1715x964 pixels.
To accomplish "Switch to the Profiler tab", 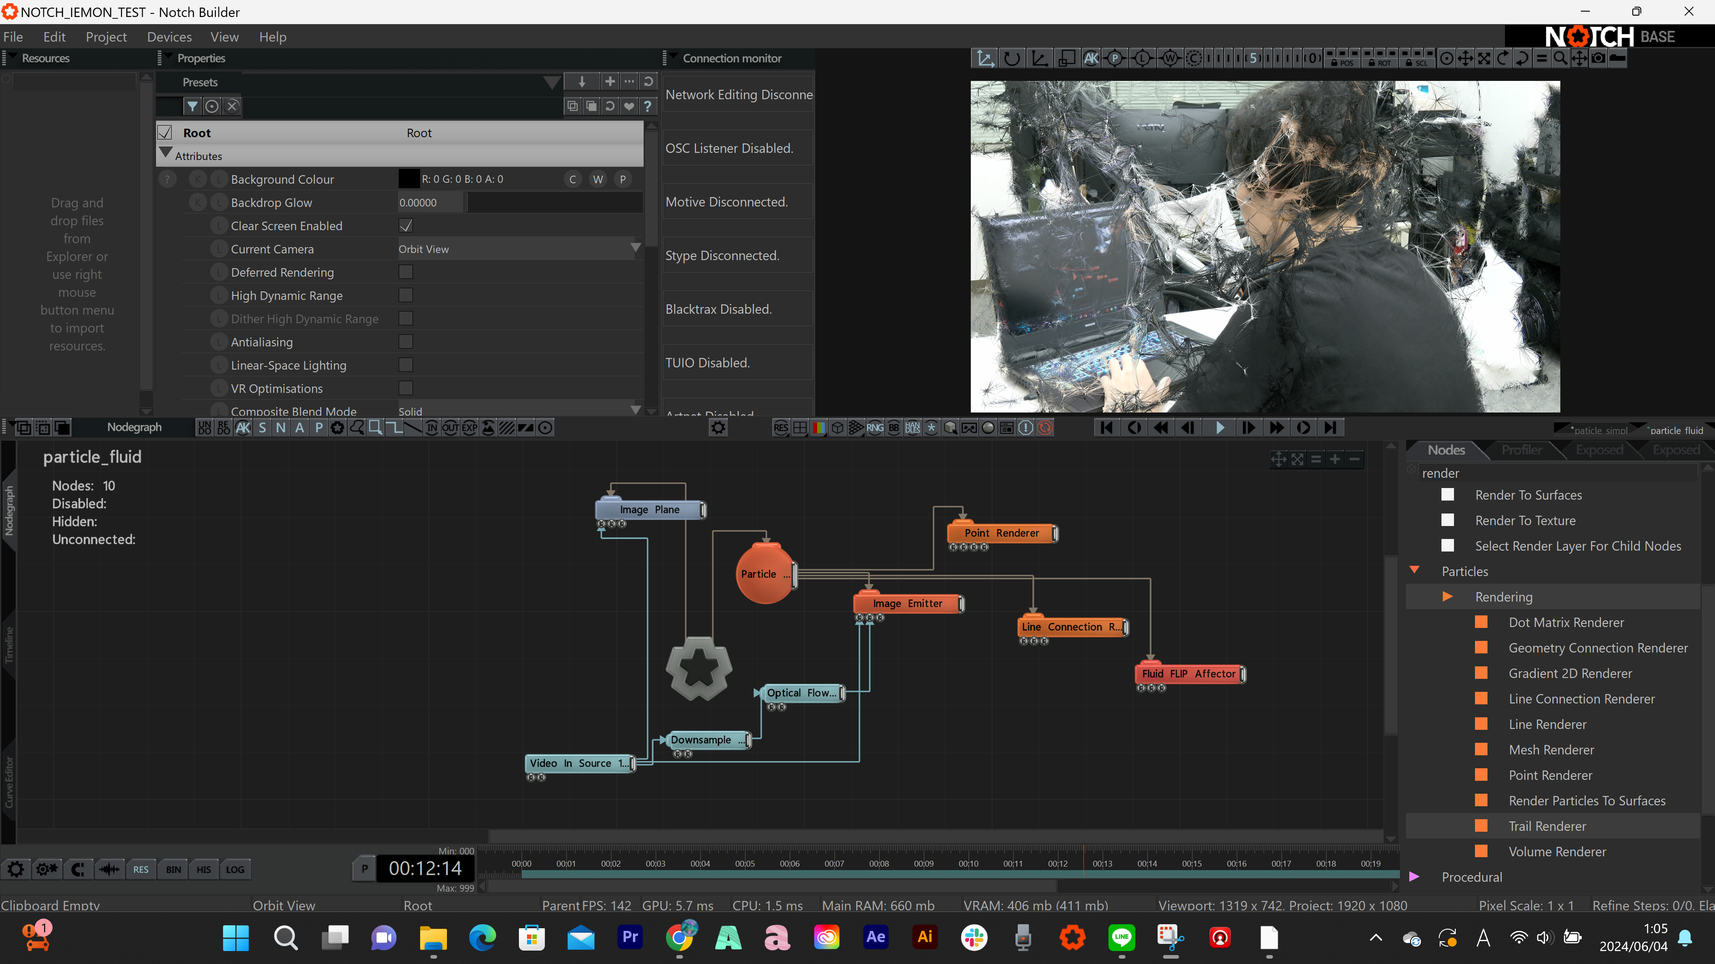I will pyautogui.click(x=1521, y=450).
